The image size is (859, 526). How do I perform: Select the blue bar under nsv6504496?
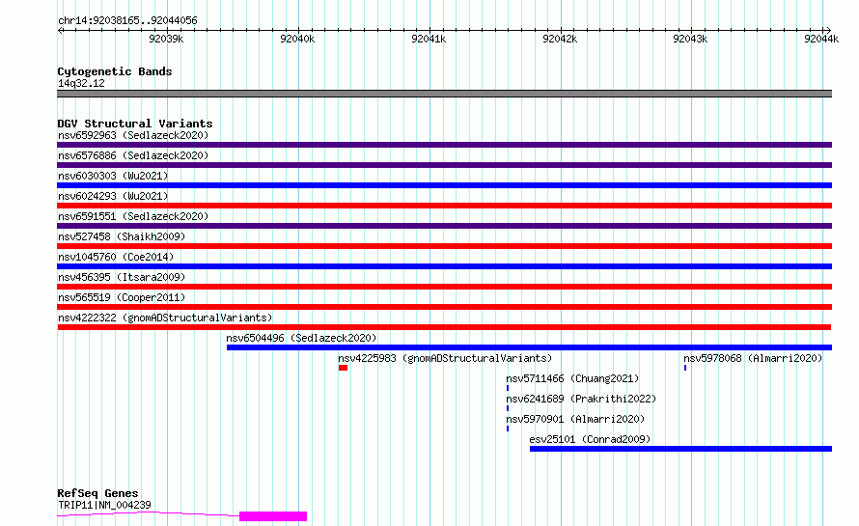coord(529,347)
